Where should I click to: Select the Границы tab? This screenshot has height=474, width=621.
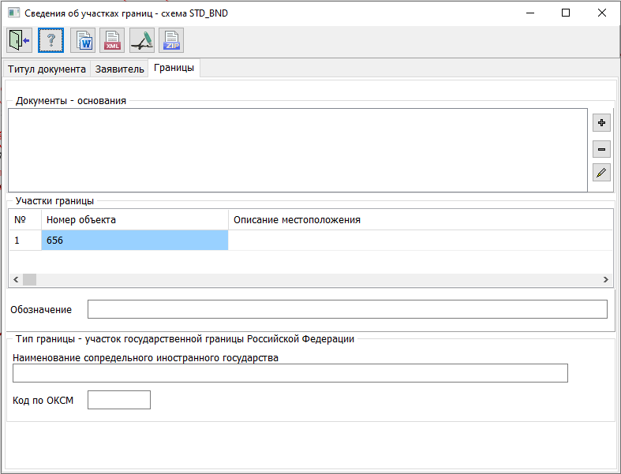[x=174, y=69]
